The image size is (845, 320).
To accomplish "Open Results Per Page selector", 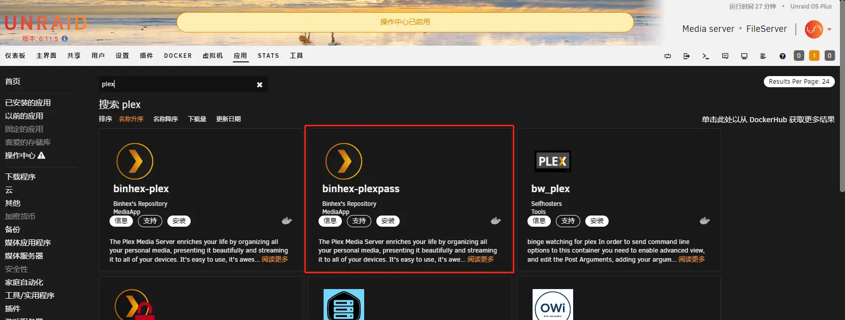I will 799,82.
